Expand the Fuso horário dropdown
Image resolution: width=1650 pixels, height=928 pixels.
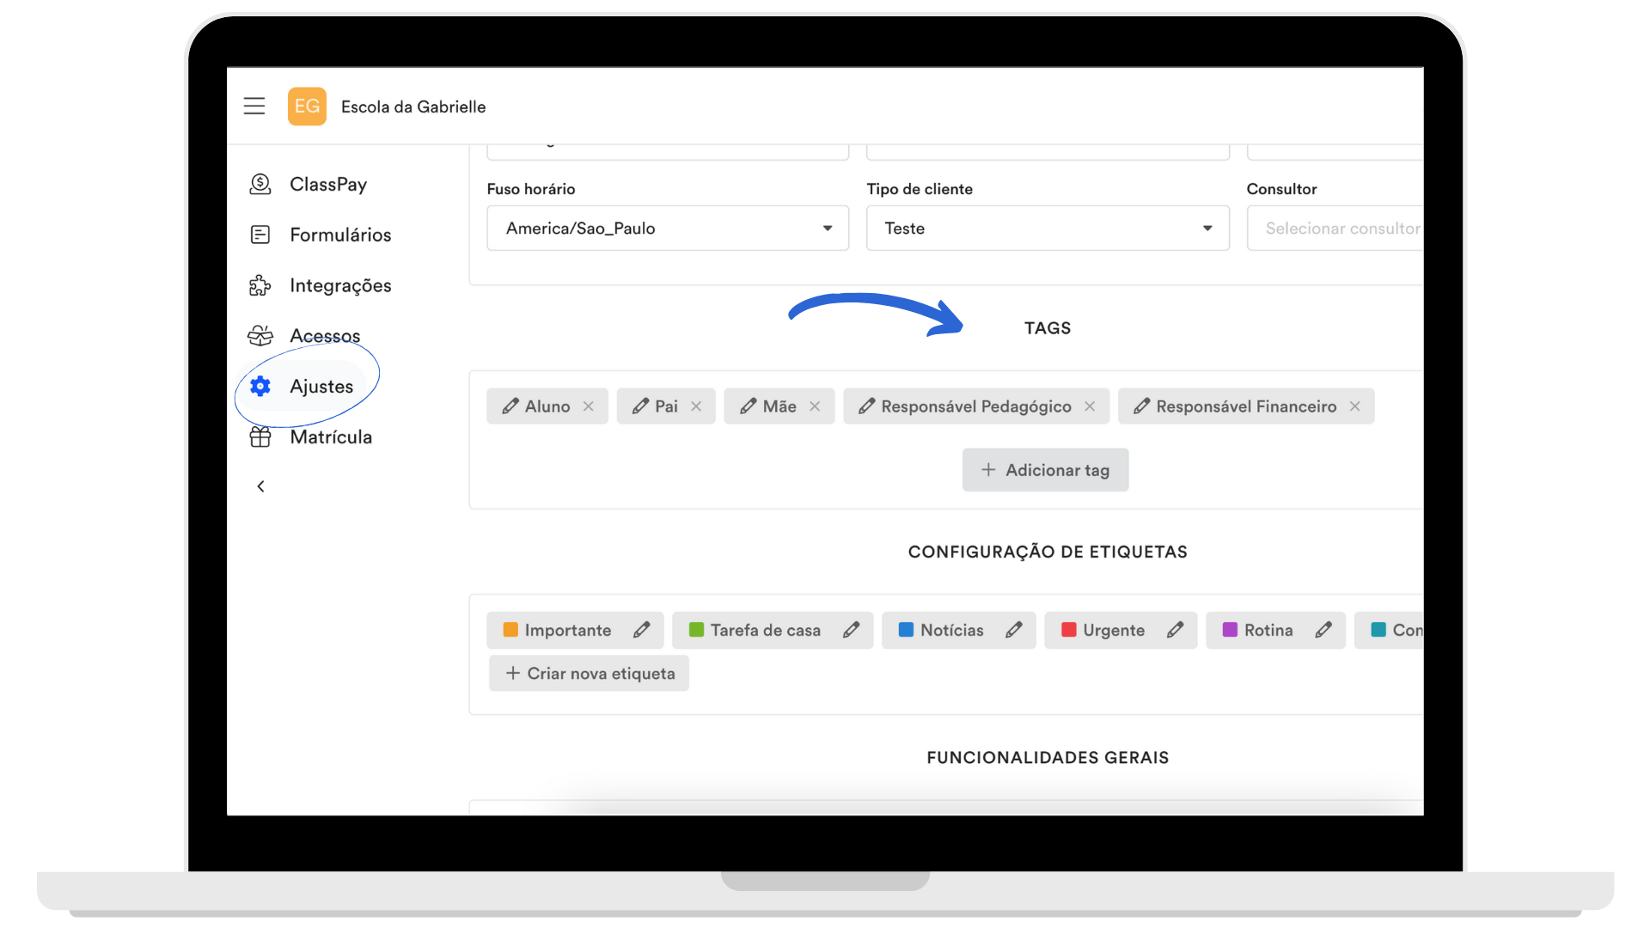pos(668,229)
